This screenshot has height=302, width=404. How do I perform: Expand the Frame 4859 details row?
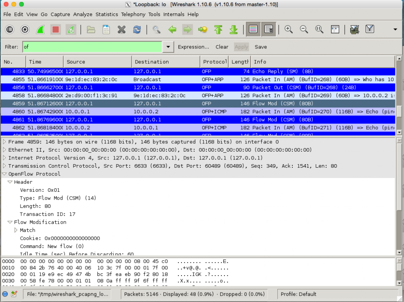point(4,142)
